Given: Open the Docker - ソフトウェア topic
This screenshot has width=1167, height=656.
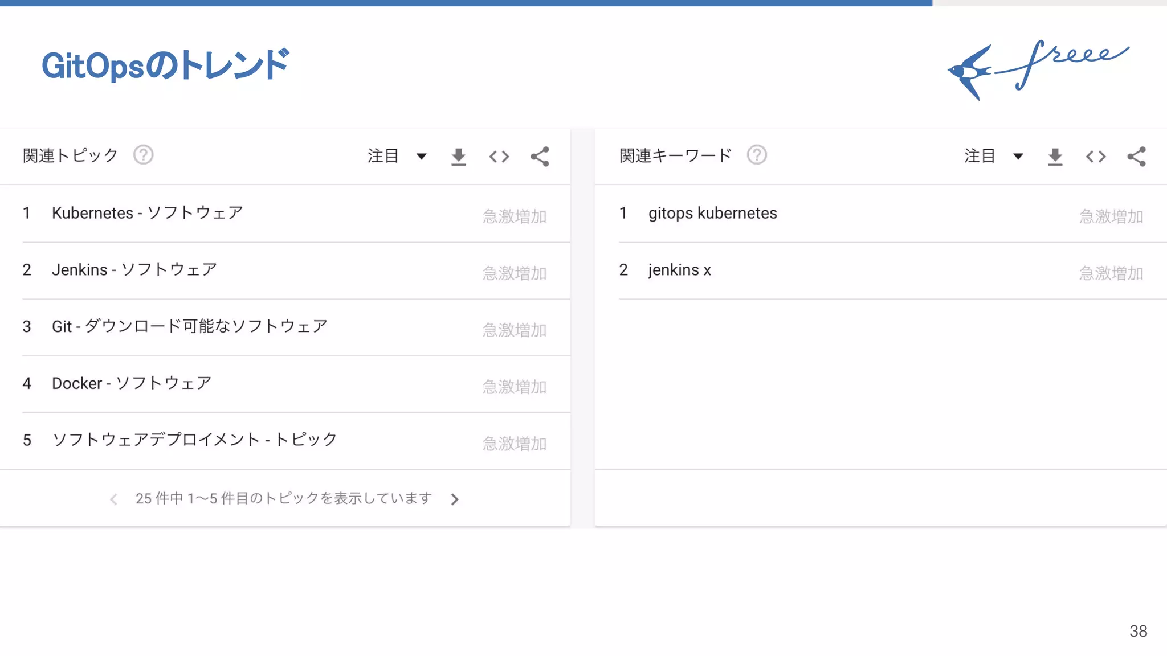Looking at the screenshot, I should (132, 383).
